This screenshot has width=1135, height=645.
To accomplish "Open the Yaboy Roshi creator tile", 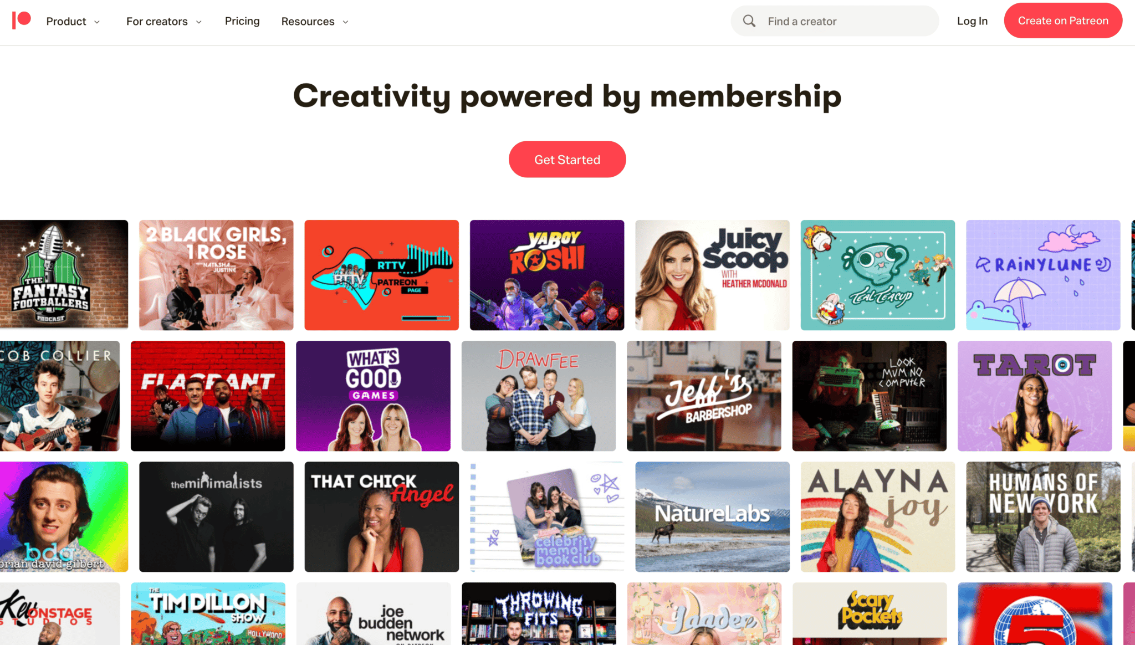I will coord(546,275).
